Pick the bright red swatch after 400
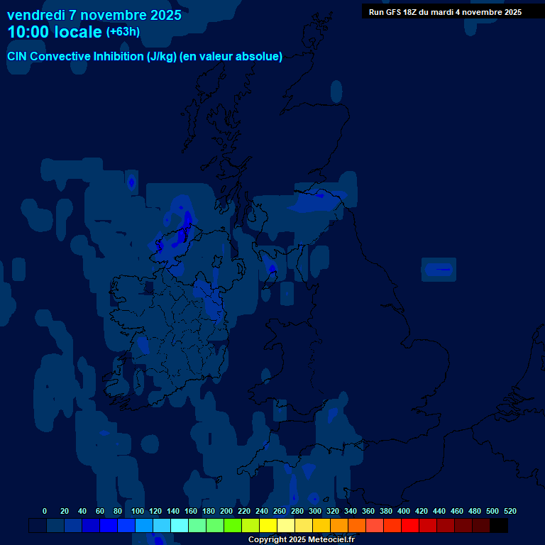 click(410, 526)
